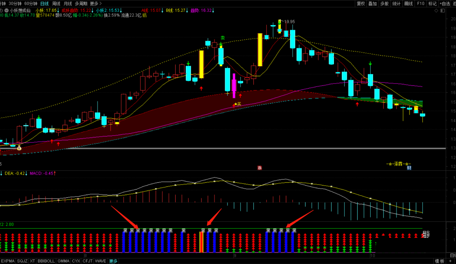
Task: Select the GMMA indicator tab
Action: tap(63, 261)
